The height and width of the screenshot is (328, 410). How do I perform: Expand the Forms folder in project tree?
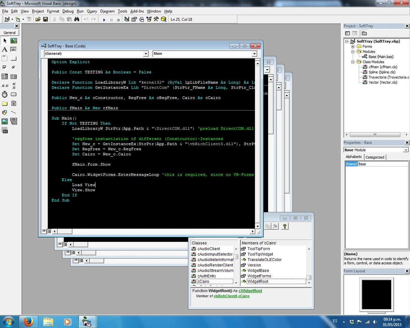(353, 46)
